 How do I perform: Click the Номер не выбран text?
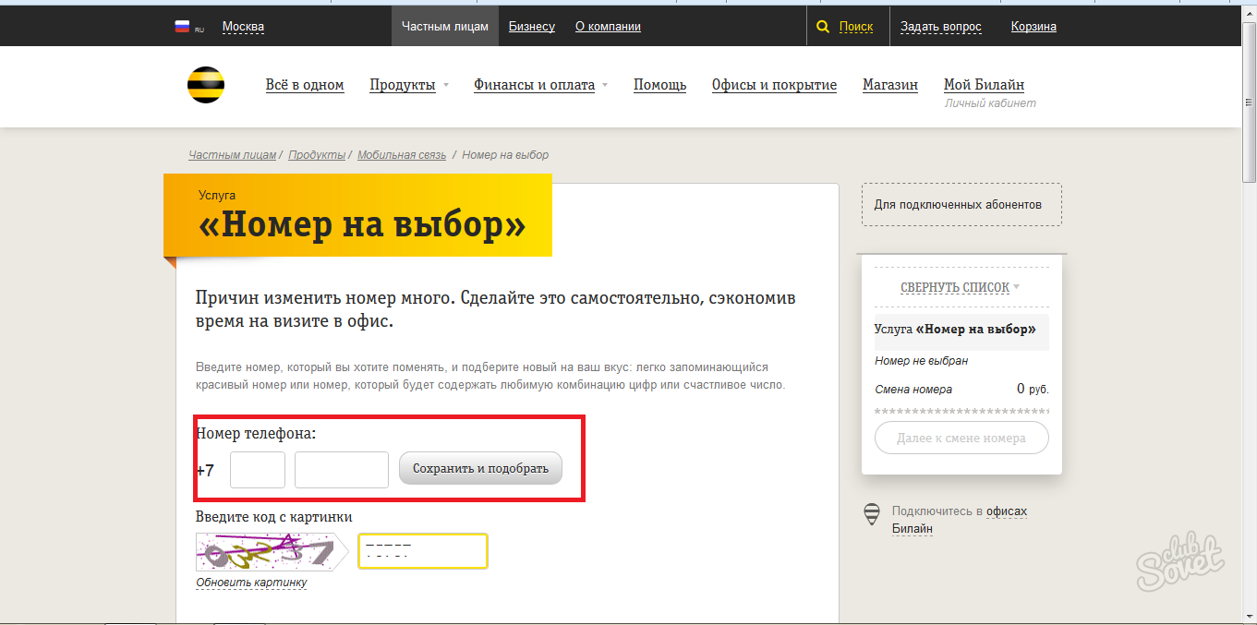[921, 361]
